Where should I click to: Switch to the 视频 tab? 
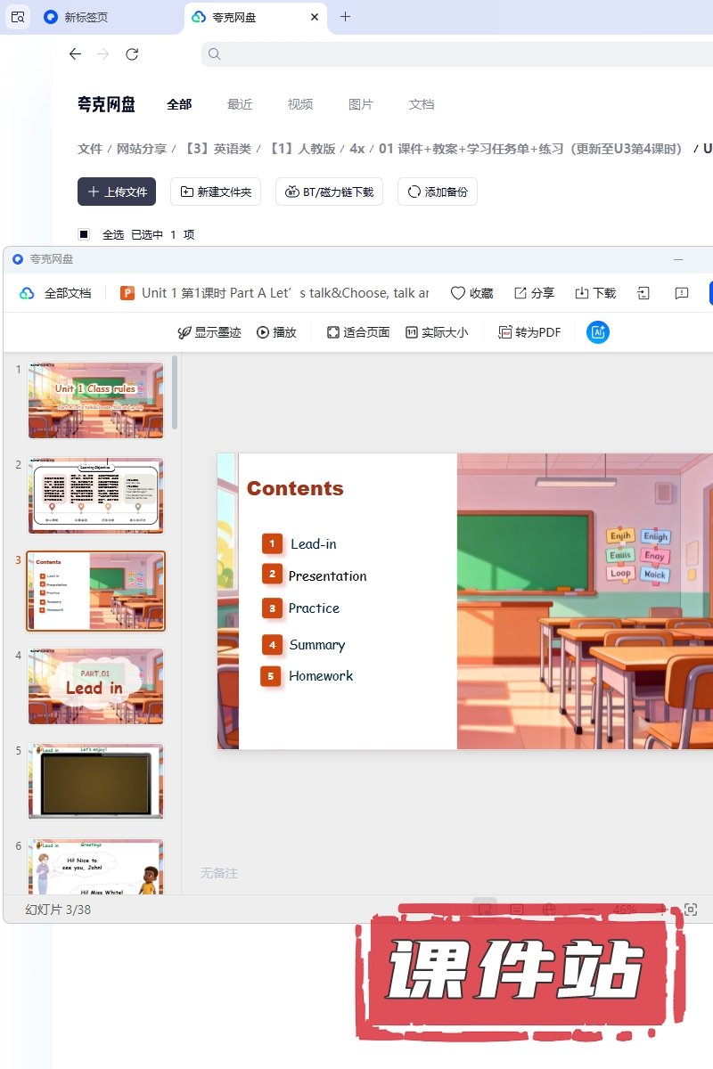tap(300, 104)
